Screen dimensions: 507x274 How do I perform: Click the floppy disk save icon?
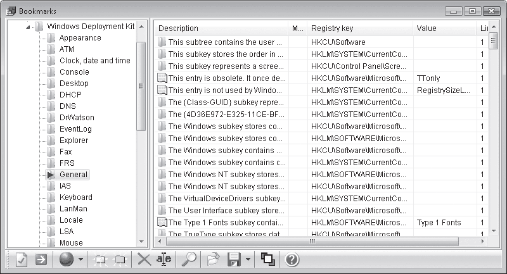(234, 259)
